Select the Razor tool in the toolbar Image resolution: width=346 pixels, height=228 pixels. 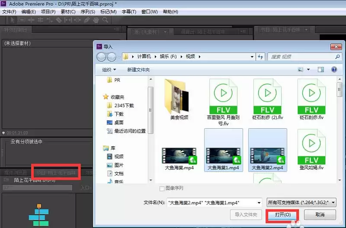[59, 20]
